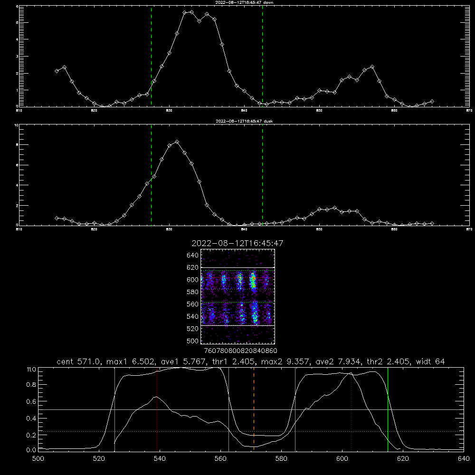Screen dimensions: 475x475
Task: Click y-axis label 520 beside spectrogram
Action: click(x=192, y=329)
